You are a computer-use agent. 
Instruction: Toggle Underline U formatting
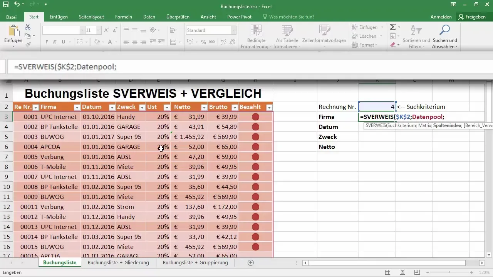coord(63,42)
